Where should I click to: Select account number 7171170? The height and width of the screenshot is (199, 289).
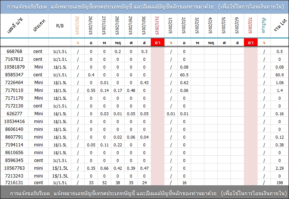(x=14, y=98)
